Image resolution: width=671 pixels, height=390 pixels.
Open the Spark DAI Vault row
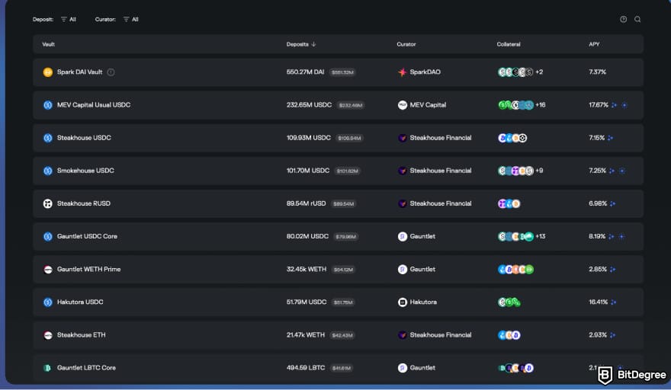338,72
